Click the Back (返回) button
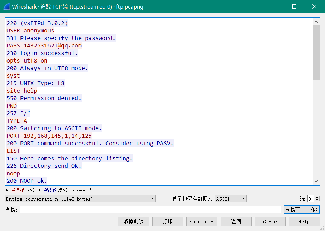325x231 pixels. click(x=236, y=221)
